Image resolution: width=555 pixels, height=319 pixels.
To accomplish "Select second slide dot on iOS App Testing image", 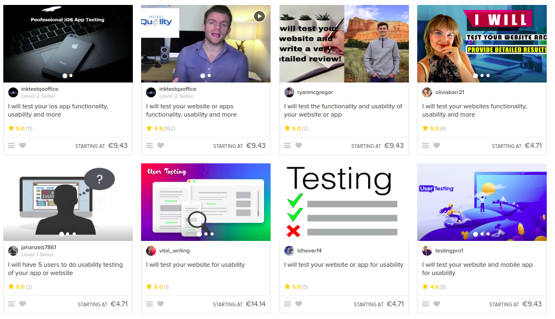I will click(x=71, y=75).
